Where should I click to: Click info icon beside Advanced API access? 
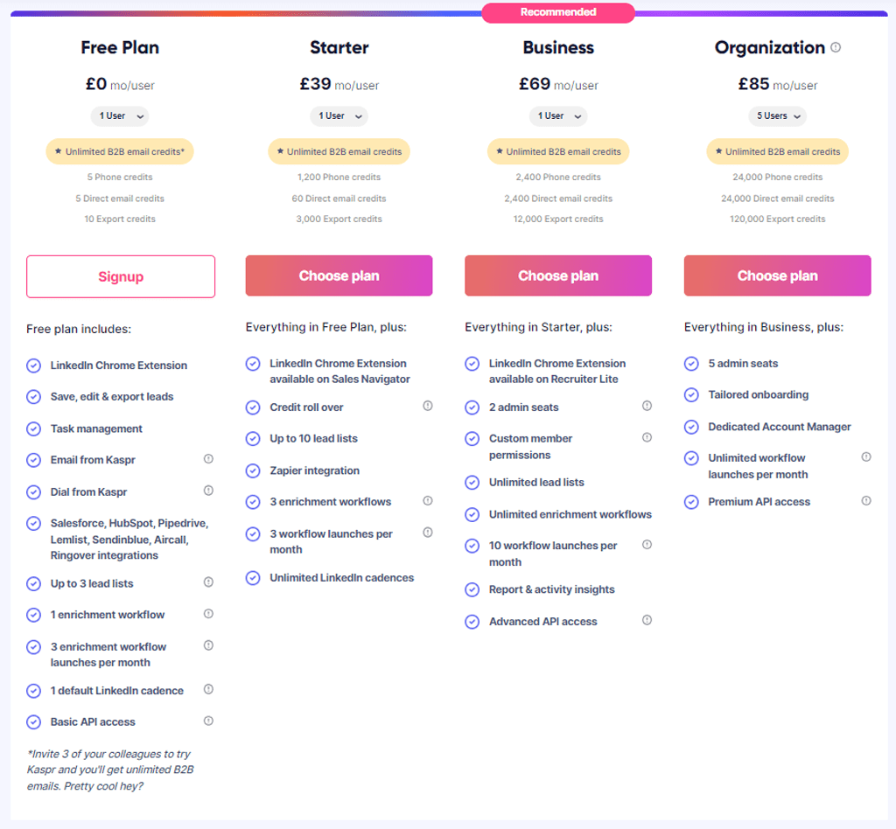pyautogui.click(x=647, y=620)
